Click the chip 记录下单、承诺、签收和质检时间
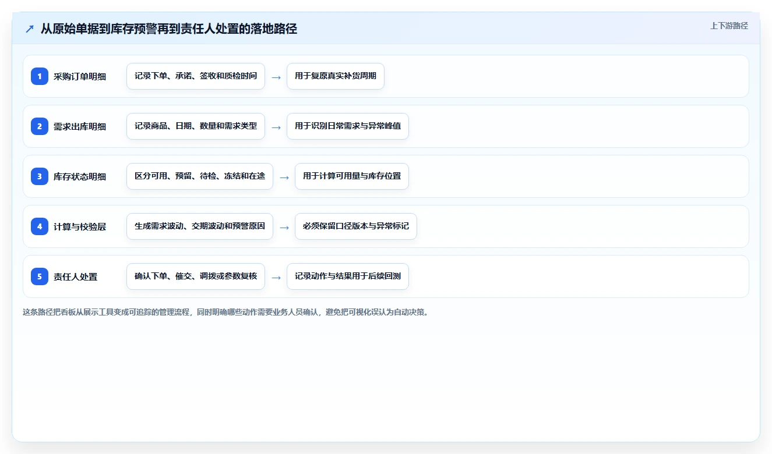The width and height of the screenshot is (772, 454). 196,76
